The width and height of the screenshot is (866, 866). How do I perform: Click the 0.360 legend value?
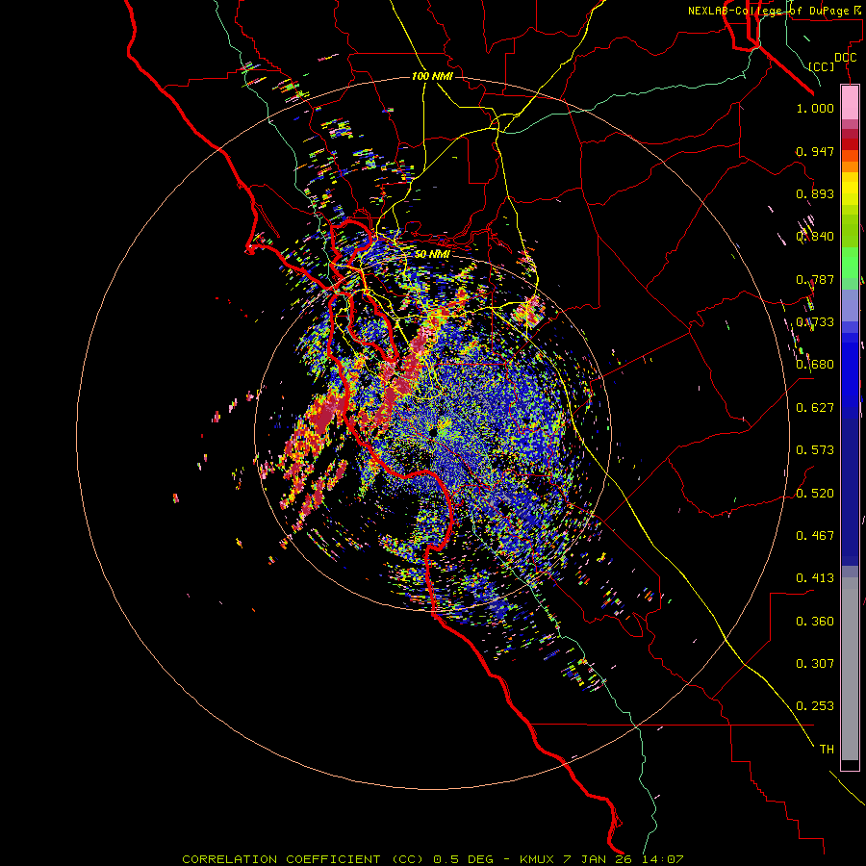[x=815, y=622]
